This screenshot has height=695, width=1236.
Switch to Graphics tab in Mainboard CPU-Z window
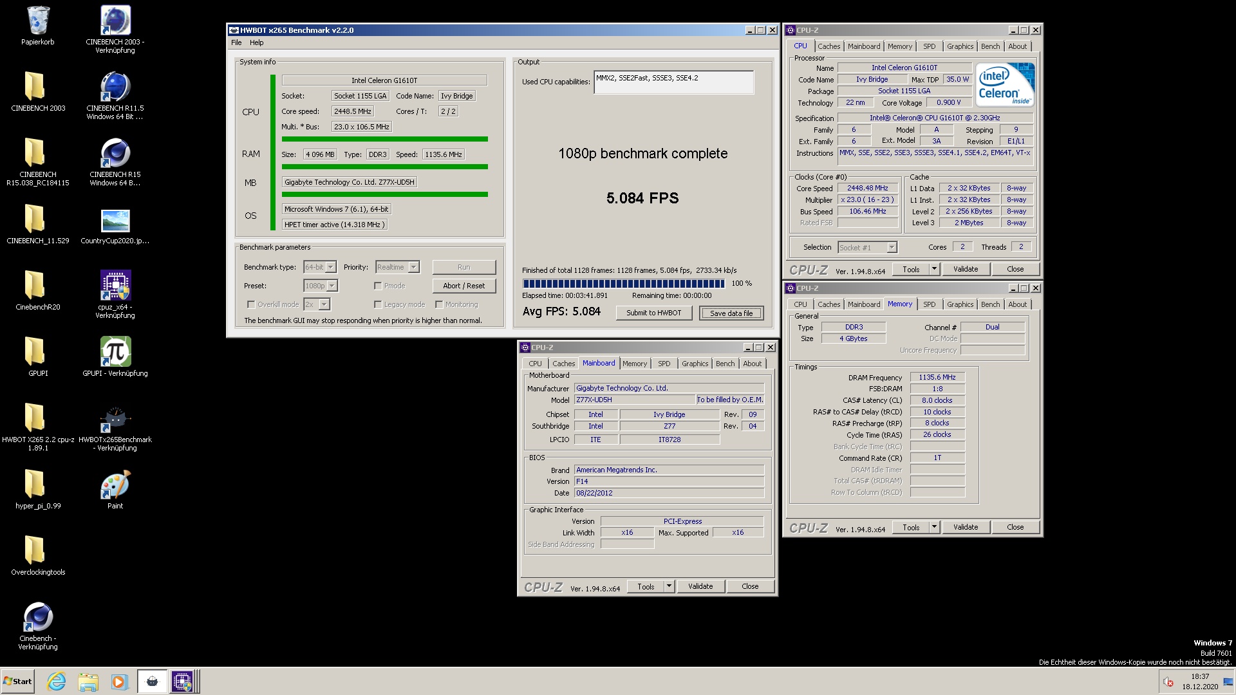tap(695, 364)
